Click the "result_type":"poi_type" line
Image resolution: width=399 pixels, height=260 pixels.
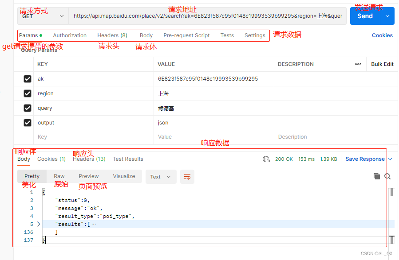(x=95, y=216)
